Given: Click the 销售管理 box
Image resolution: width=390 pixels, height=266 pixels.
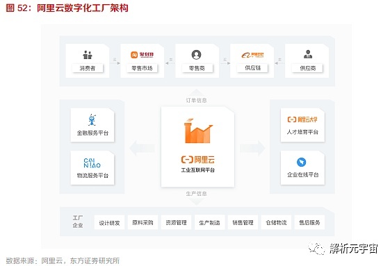Looking at the screenshot, I should (243, 222).
